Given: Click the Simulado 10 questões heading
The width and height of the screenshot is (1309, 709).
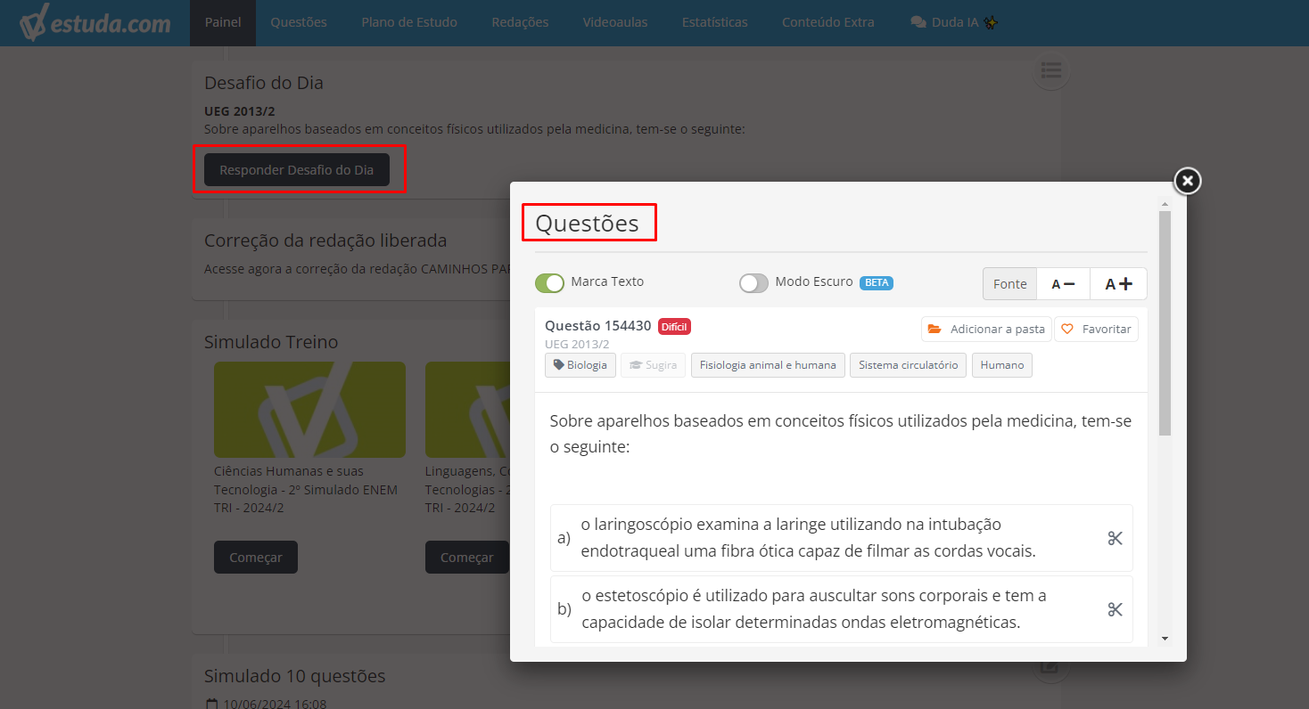Looking at the screenshot, I should click(295, 676).
